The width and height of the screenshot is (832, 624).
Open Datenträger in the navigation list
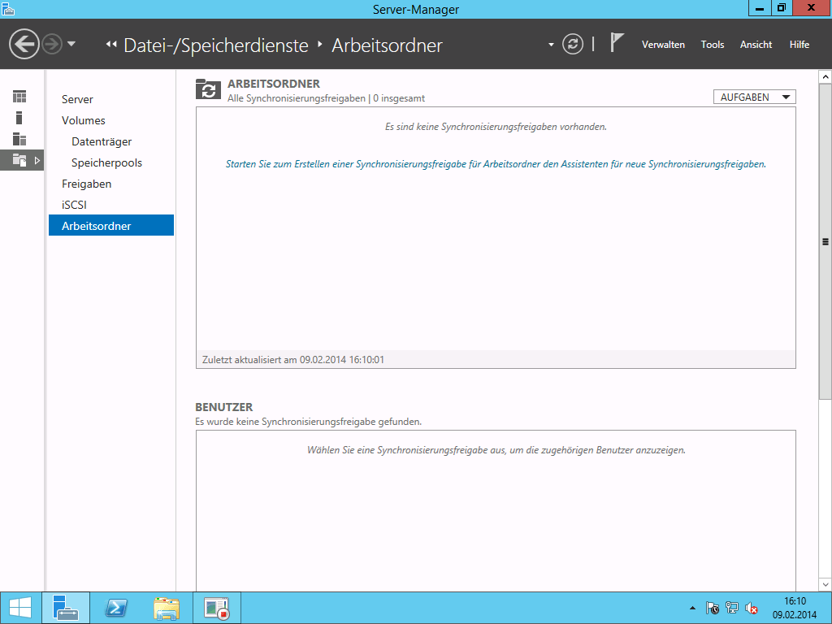coord(102,141)
